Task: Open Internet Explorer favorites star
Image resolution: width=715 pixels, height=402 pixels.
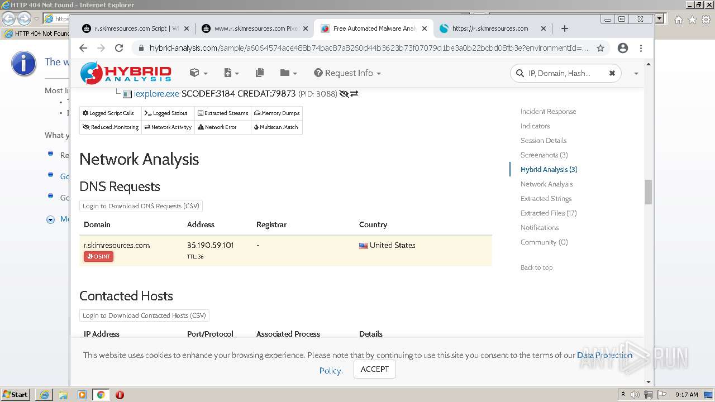Action: [x=692, y=20]
